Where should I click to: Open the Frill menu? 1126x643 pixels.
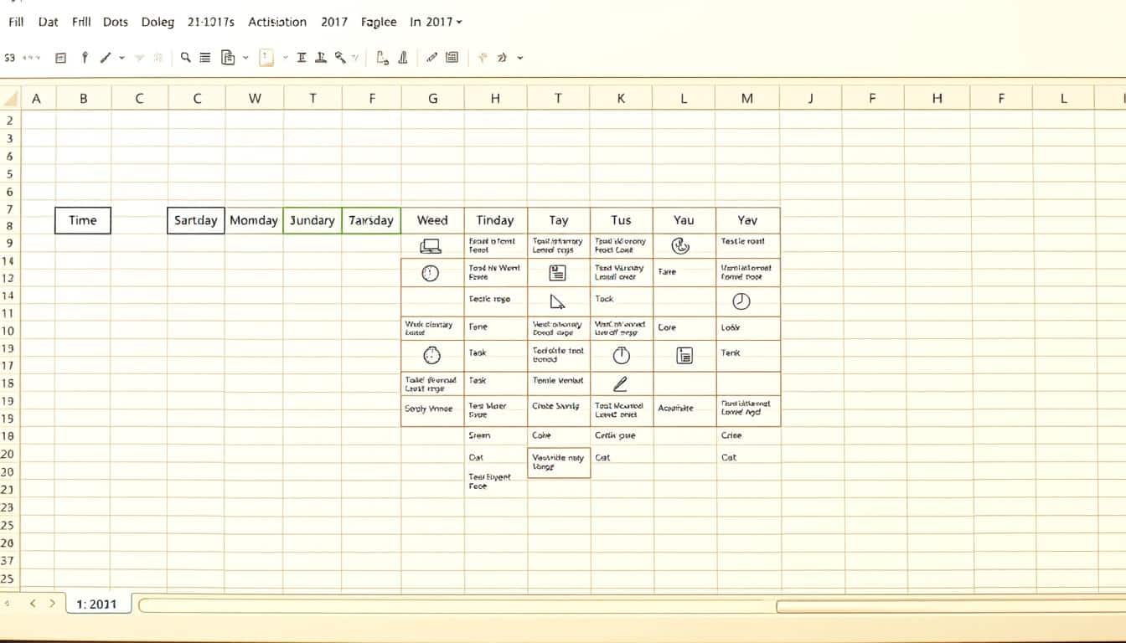81,22
